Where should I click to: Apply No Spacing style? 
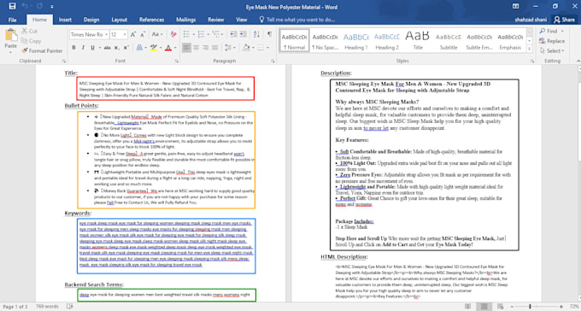pos(325,40)
